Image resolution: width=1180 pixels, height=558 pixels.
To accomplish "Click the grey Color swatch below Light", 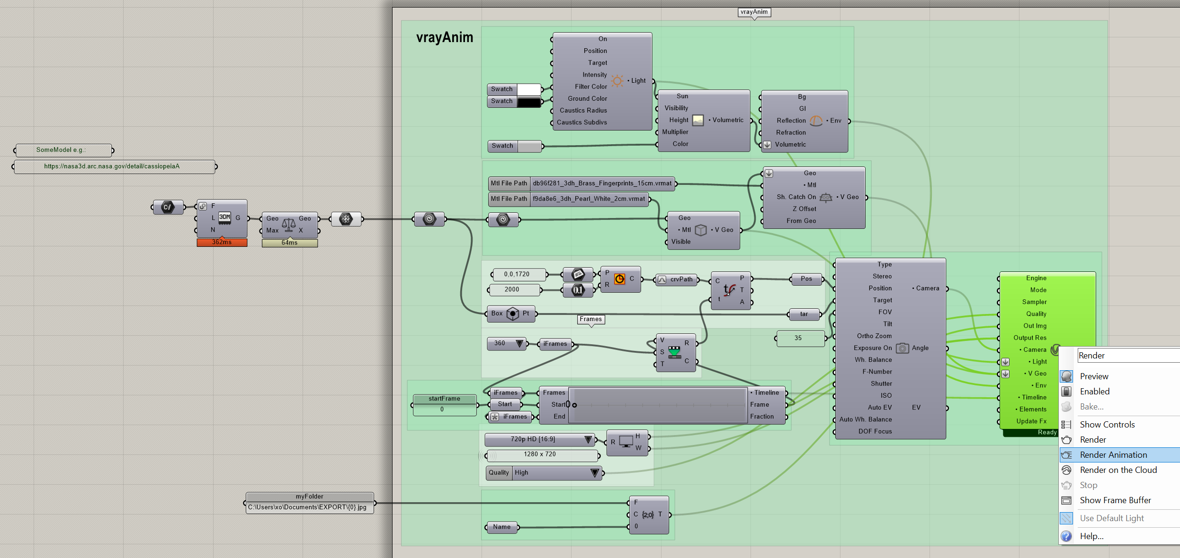I will [529, 147].
